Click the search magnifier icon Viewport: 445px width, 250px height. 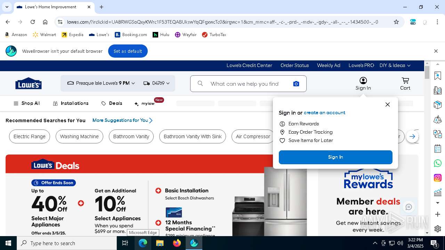coord(200,83)
